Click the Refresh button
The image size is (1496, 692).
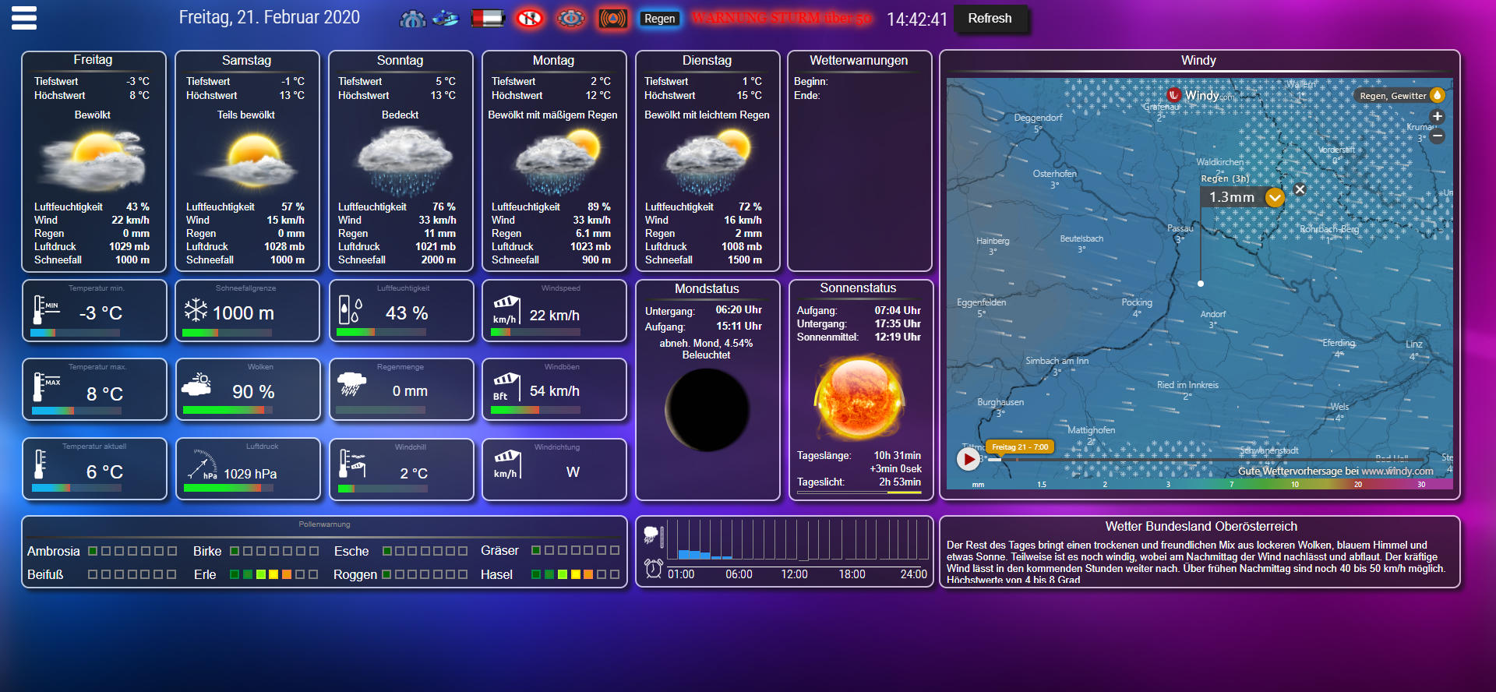point(989,19)
